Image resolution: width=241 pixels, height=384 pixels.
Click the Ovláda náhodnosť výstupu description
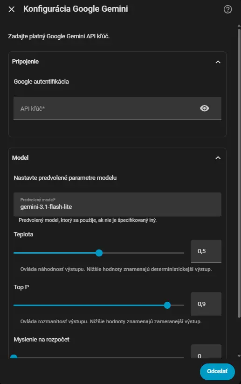tap(116, 269)
